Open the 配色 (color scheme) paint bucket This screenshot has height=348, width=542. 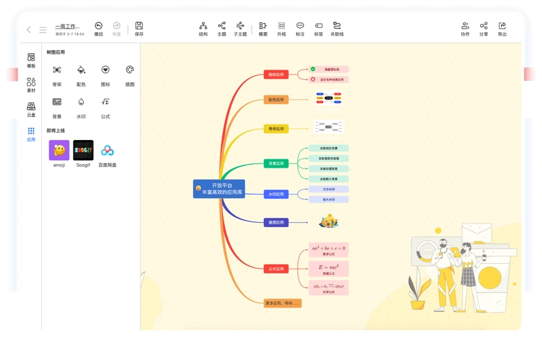click(81, 70)
